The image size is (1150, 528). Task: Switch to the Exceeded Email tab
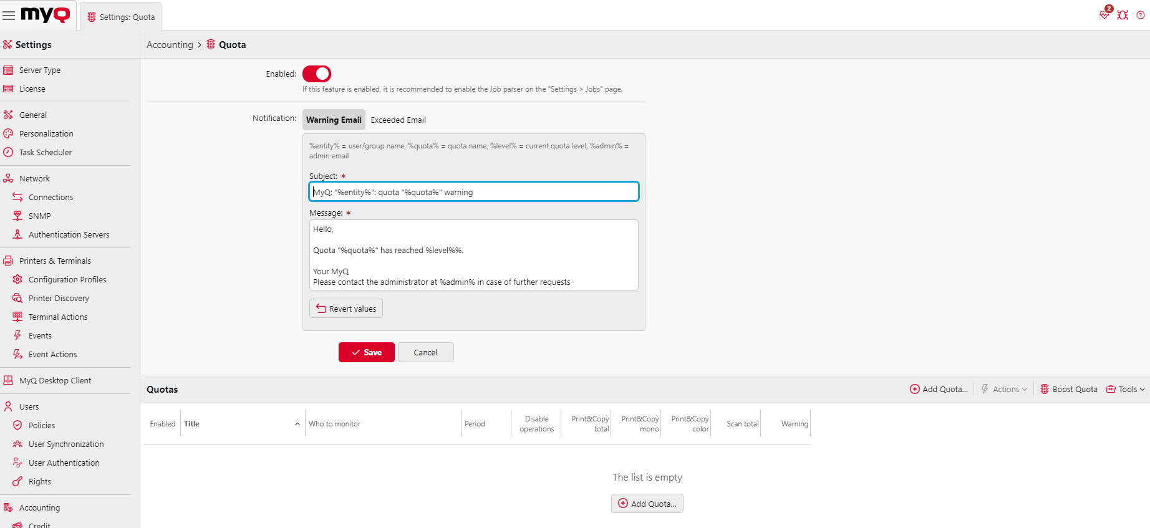click(x=398, y=120)
